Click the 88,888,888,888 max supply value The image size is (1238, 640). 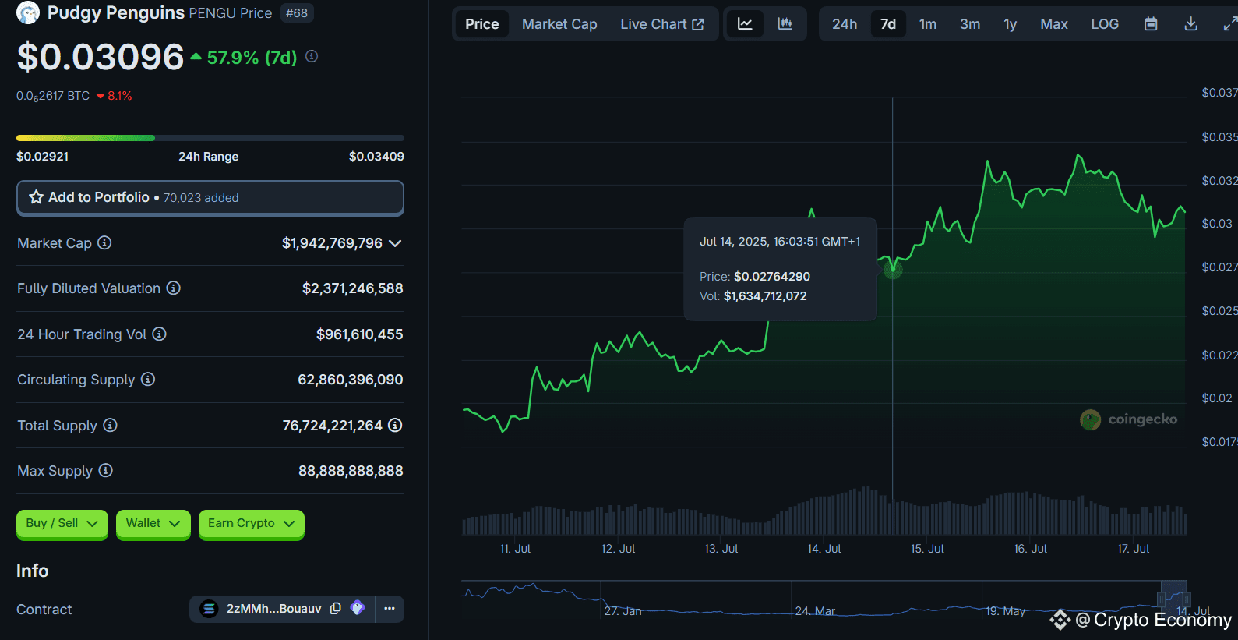click(x=351, y=471)
